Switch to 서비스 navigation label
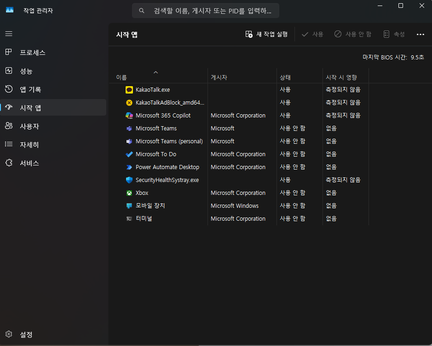Image resolution: width=432 pixels, height=346 pixels. [x=29, y=163]
